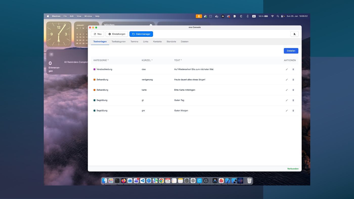Click trash icon in 'ciao' row
354x199 pixels.
pos(293,69)
